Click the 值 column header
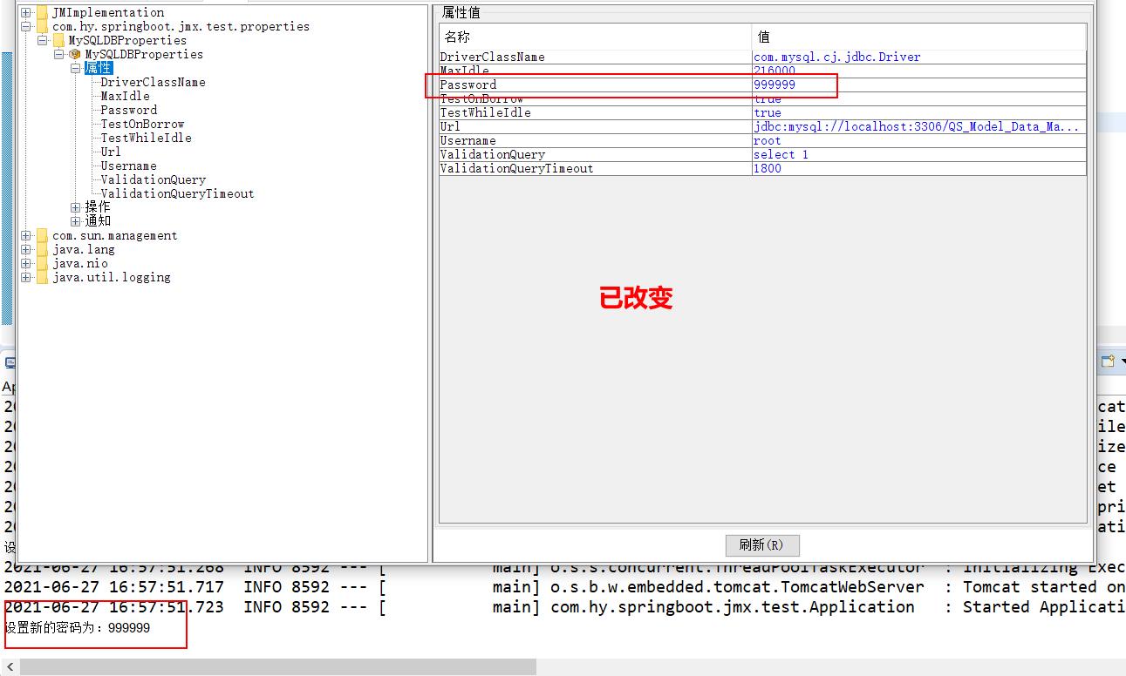The image size is (1126, 676). click(x=918, y=37)
